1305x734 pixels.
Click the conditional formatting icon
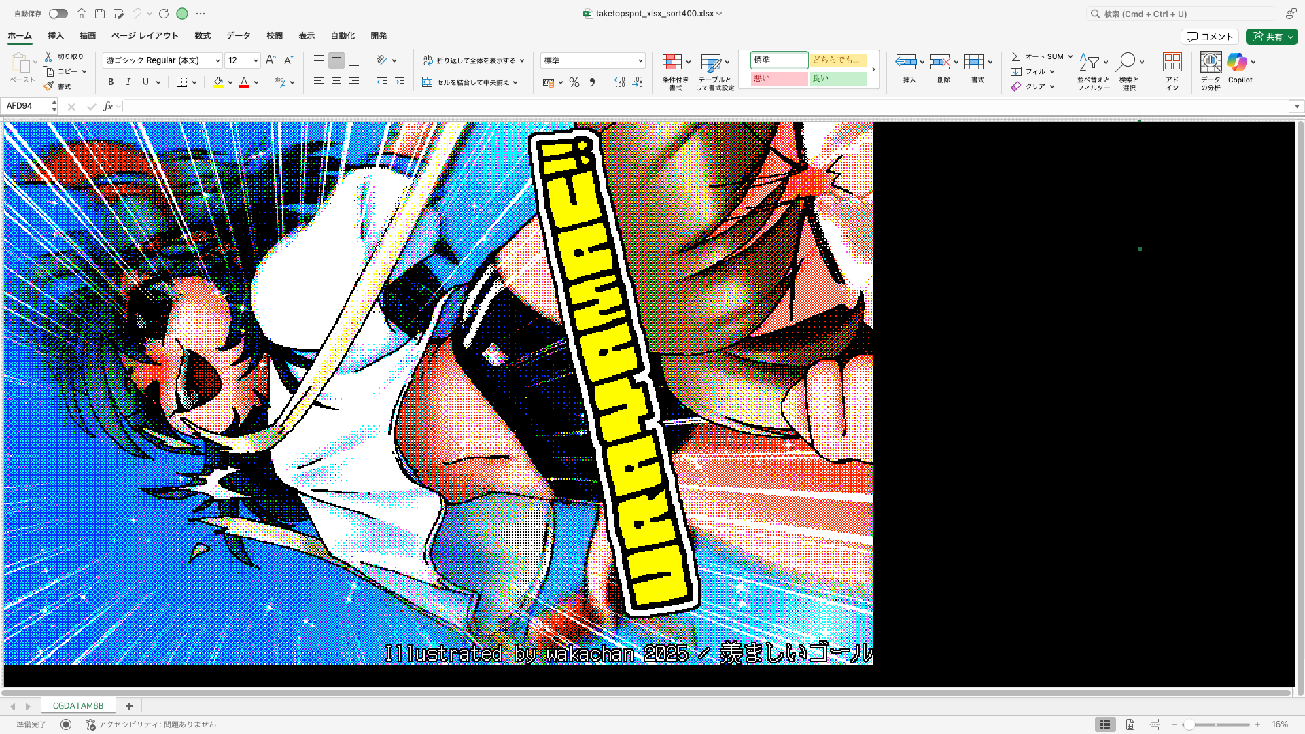tap(672, 63)
